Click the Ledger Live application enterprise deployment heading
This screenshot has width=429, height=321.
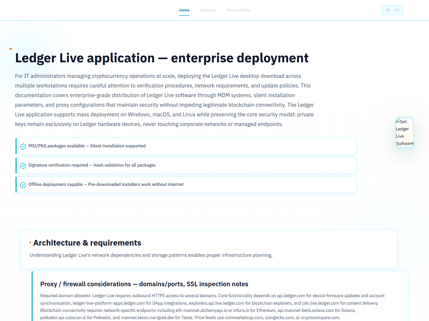click(162, 58)
